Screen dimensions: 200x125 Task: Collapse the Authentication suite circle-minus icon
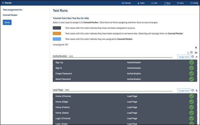tap(193, 57)
